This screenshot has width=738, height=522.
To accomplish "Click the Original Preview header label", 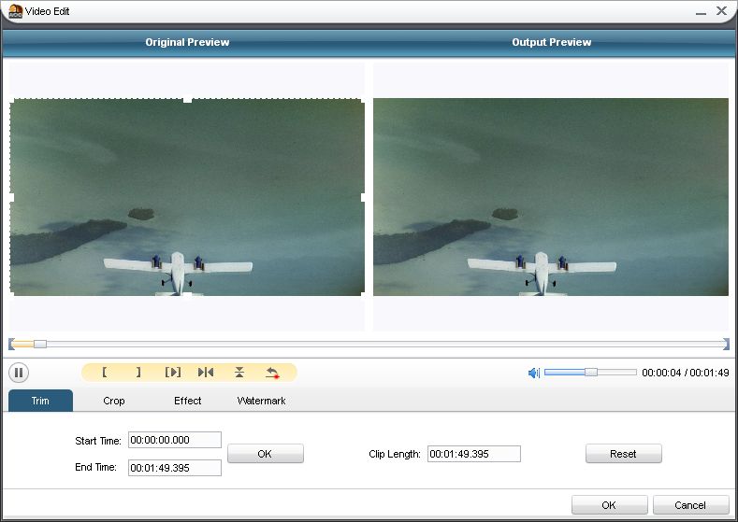I will (x=187, y=42).
